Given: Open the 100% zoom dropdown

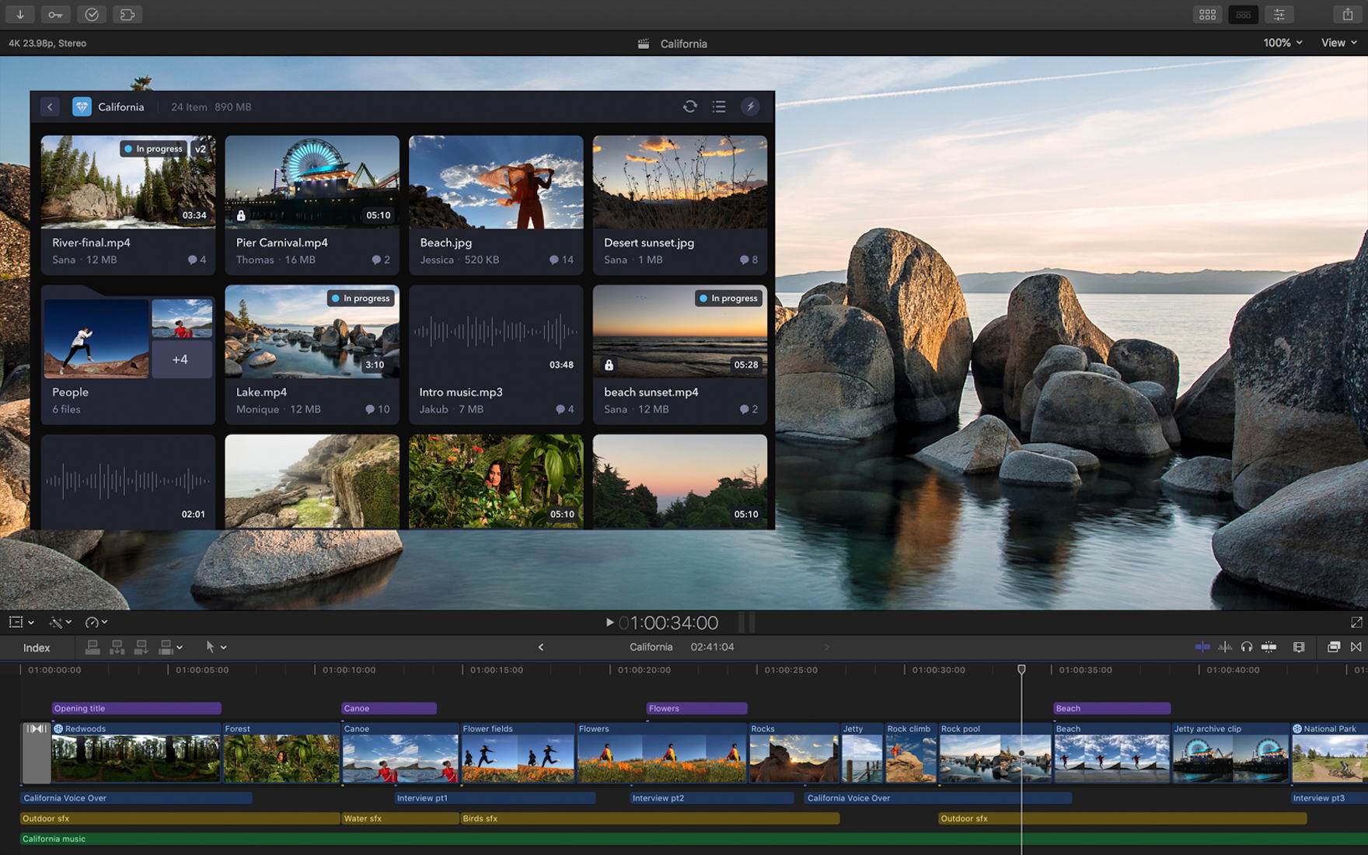Looking at the screenshot, I should coord(1282,43).
